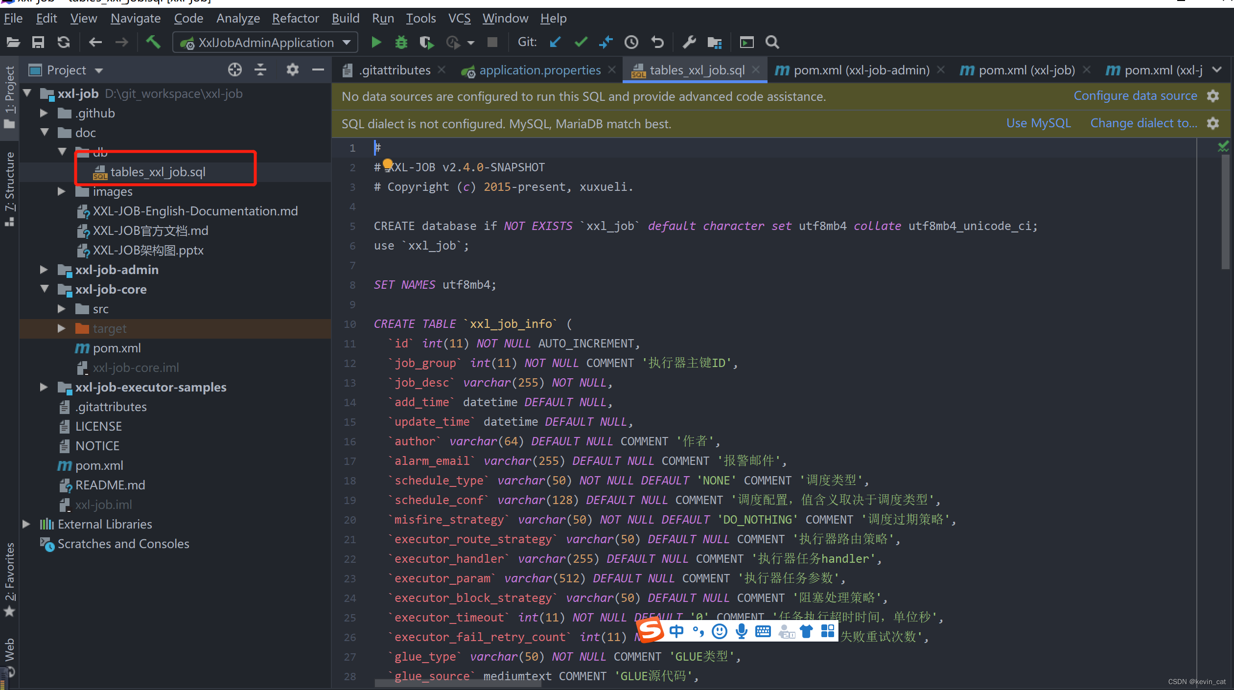Open the run configuration dropdown
The height and width of the screenshot is (690, 1234).
click(347, 43)
